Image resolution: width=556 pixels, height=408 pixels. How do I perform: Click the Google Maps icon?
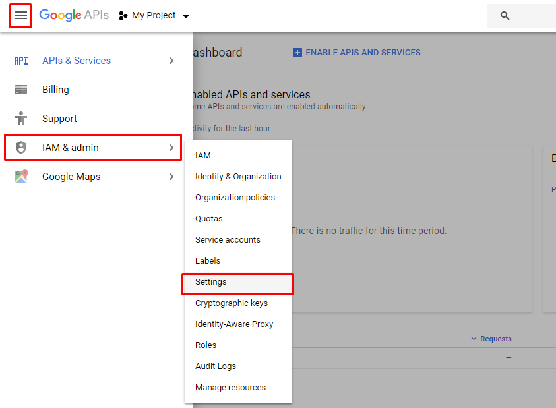(21, 176)
